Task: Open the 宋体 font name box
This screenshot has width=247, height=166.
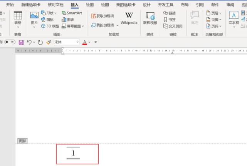Action: click(66, 42)
